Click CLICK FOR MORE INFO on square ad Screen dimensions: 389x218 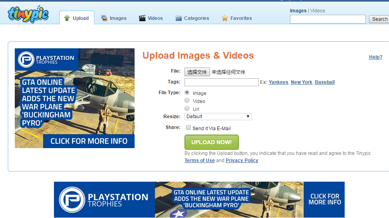[x=89, y=141]
